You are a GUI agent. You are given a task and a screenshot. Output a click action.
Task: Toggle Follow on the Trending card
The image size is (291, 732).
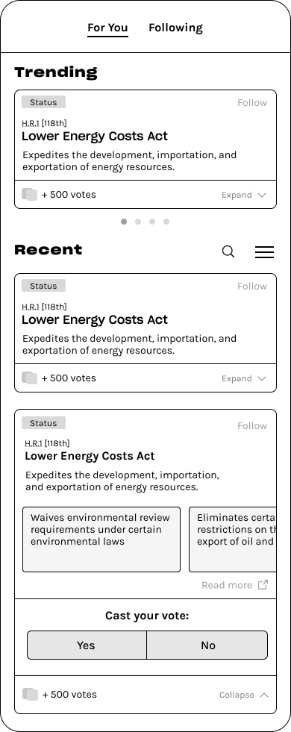click(252, 103)
